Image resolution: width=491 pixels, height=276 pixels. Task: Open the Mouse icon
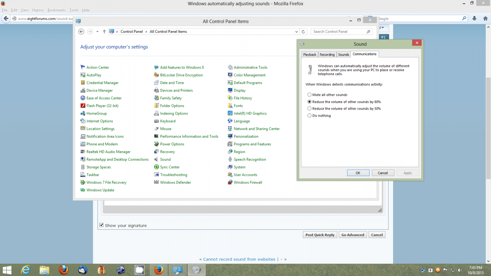[x=156, y=129]
